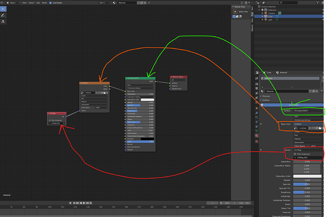Select Material slot in properties list

pyautogui.click(x=290, y=78)
